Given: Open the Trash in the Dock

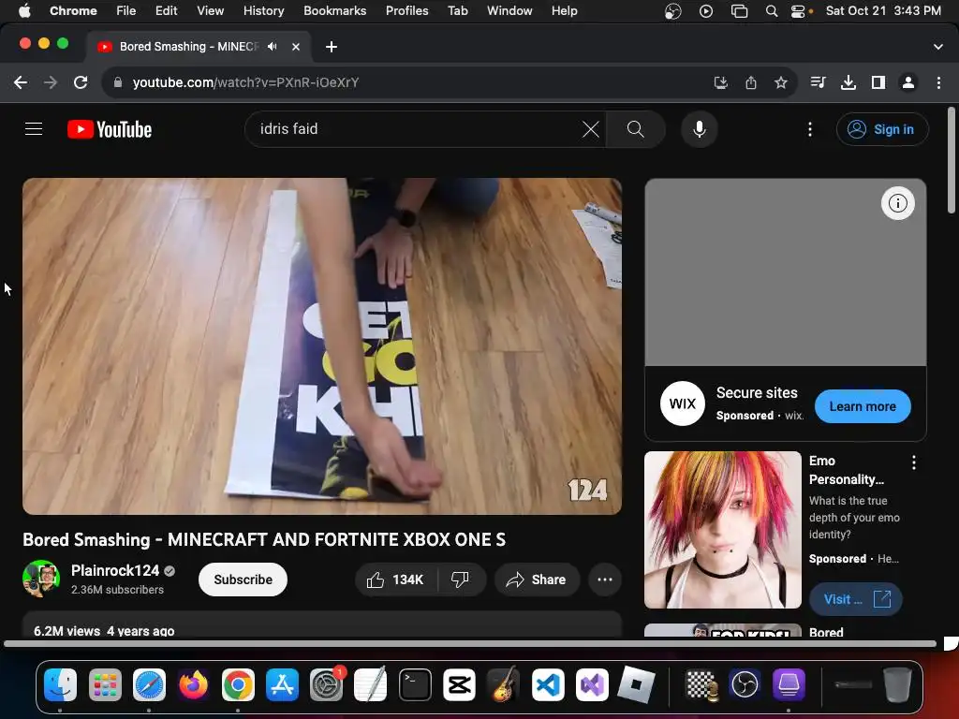Looking at the screenshot, I should coord(897,684).
